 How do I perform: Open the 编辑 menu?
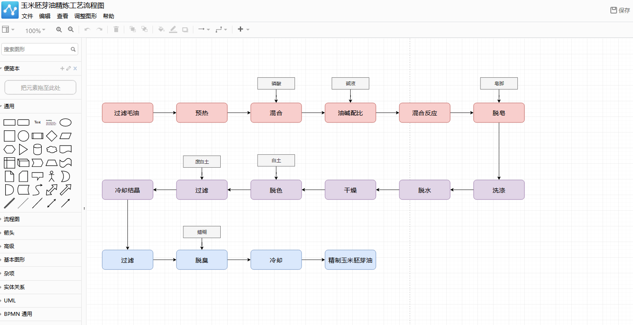coord(45,16)
